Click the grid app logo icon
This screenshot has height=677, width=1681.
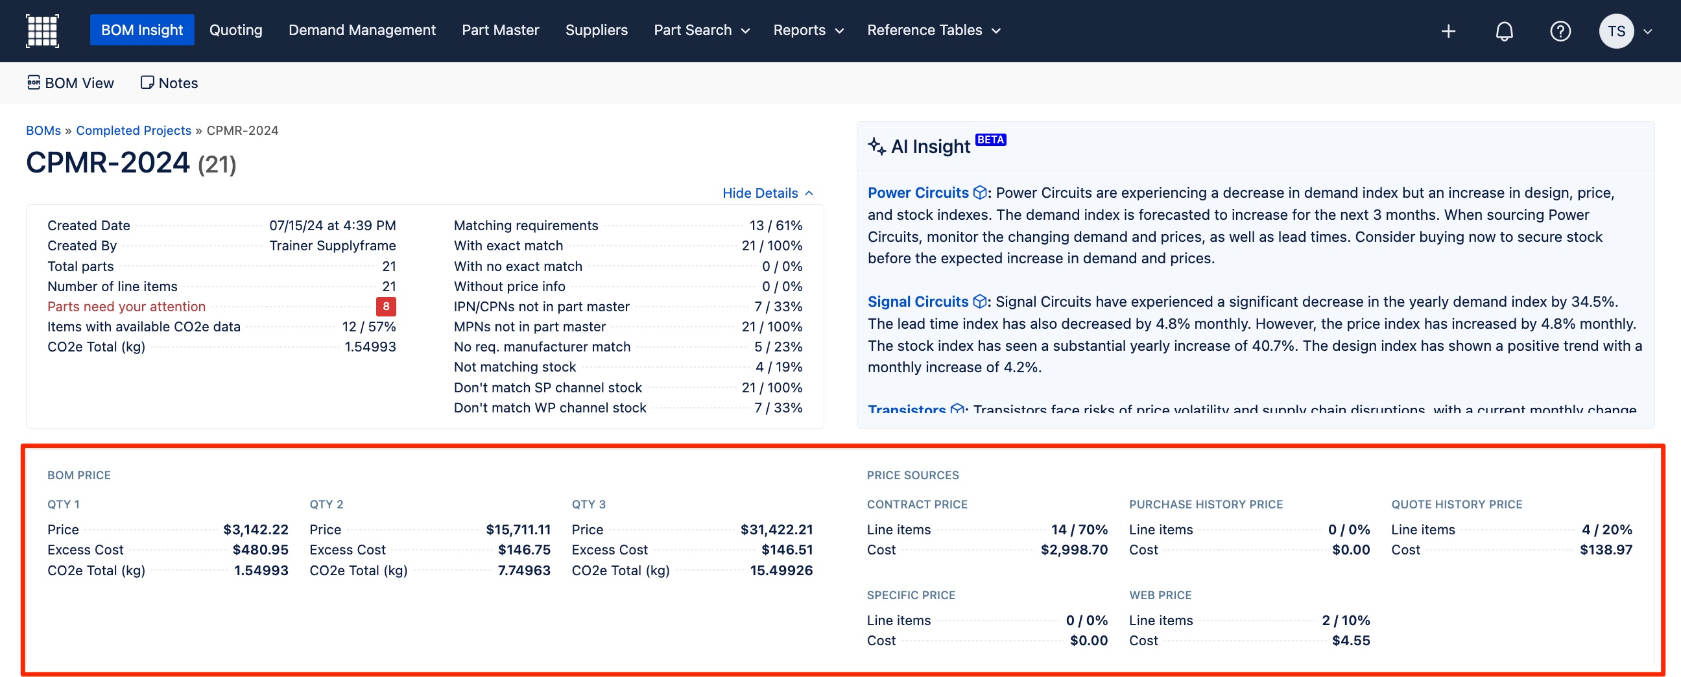point(42,30)
